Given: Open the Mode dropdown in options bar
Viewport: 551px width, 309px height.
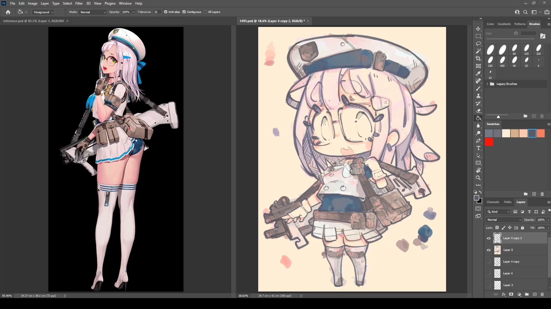Looking at the screenshot, I should [93, 12].
